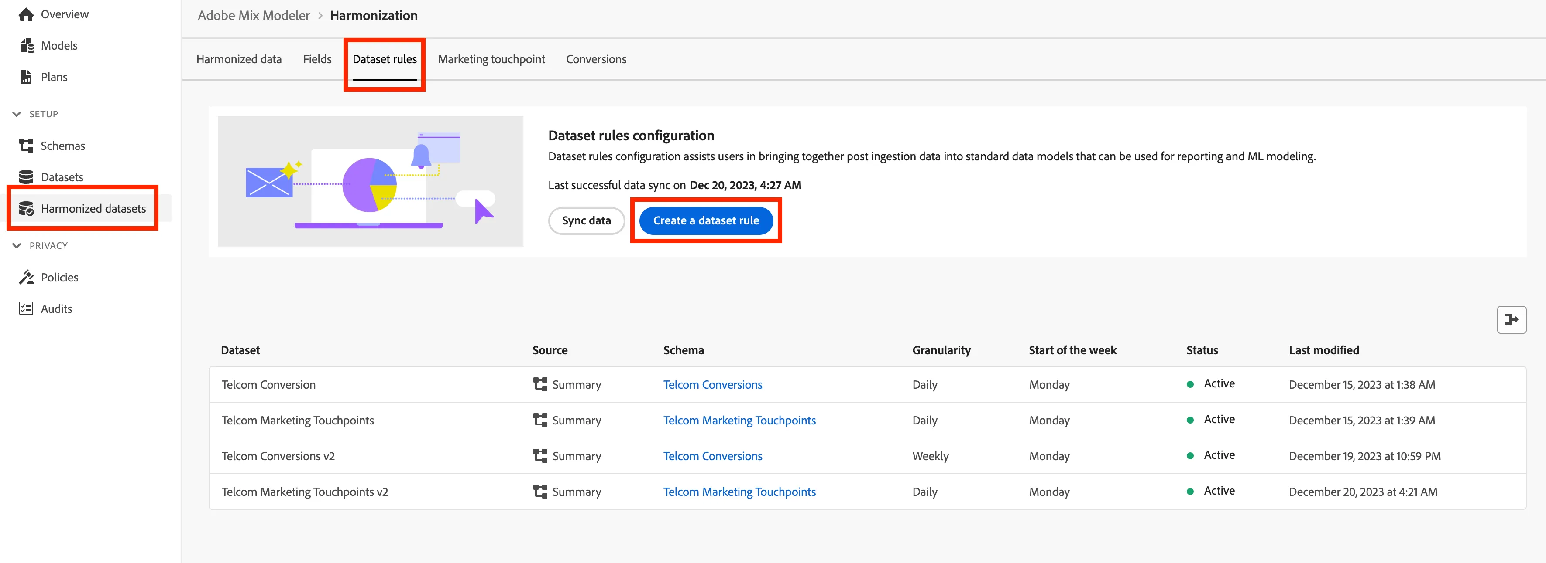This screenshot has width=1546, height=563.
Task: Click the Overview home icon
Action: pos(26,14)
